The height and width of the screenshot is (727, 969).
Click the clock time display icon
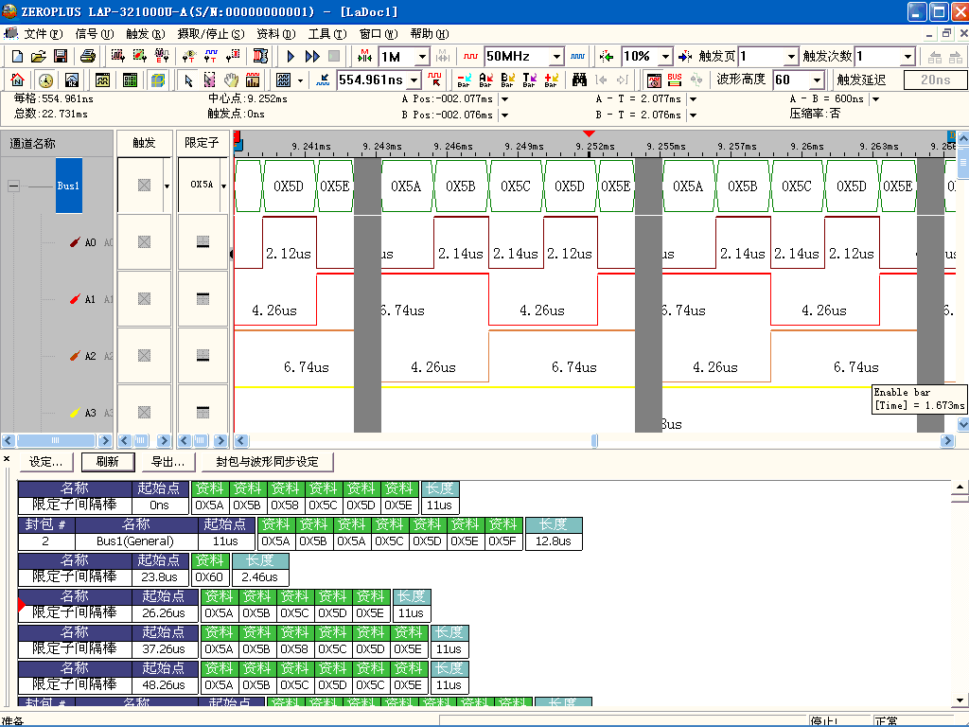45,80
